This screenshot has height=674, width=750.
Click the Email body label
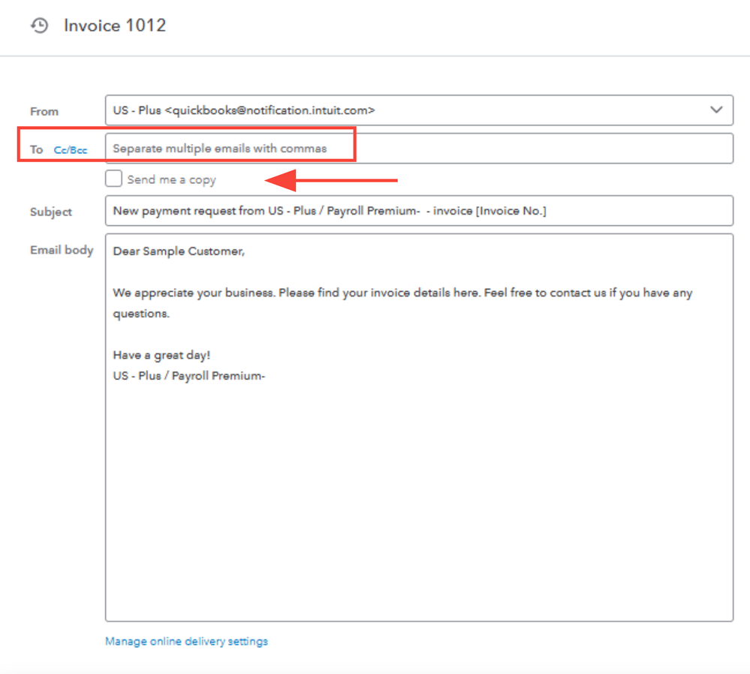click(62, 250)
